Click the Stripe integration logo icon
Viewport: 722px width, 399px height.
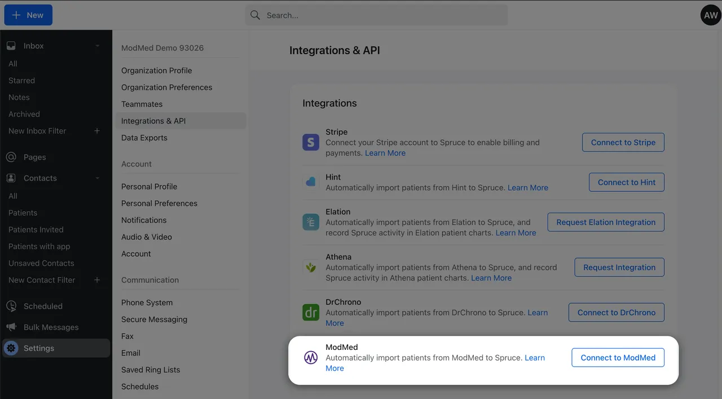(311, 142)
